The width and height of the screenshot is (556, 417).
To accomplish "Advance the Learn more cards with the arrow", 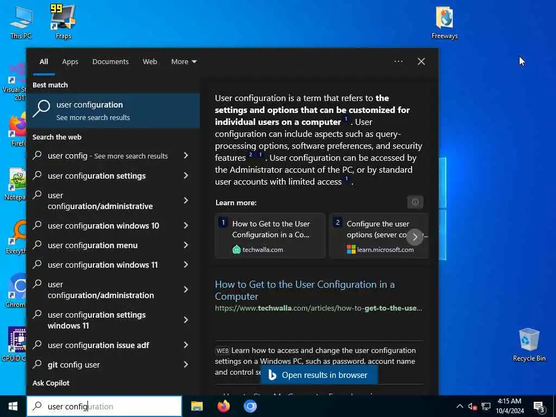I will (415, 237).
